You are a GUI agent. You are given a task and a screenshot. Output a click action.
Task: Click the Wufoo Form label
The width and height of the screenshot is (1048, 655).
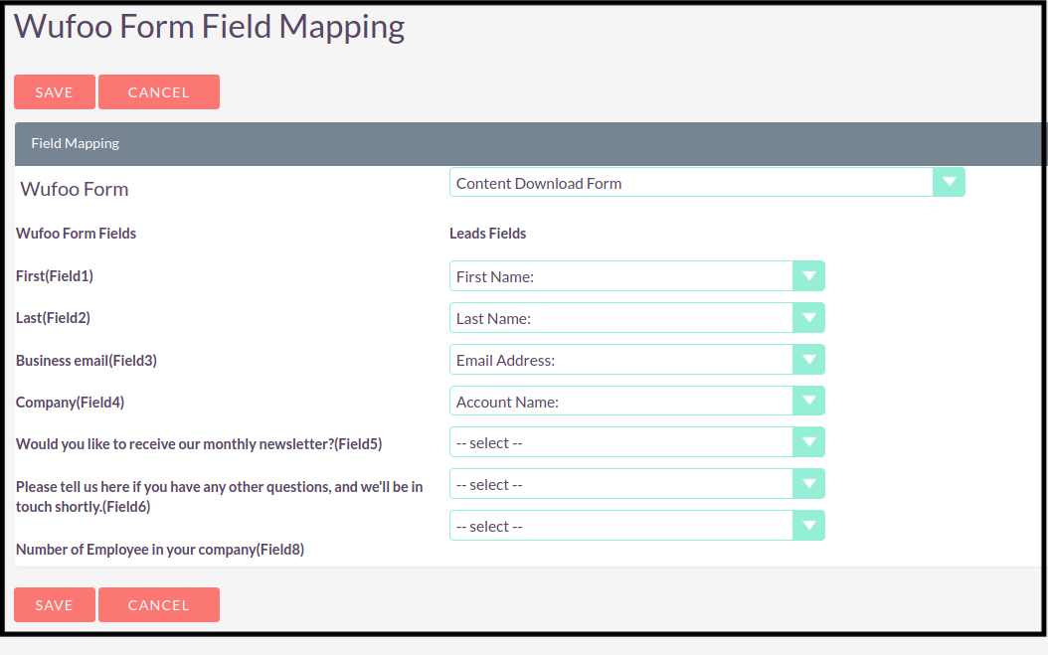pos(75,189)
